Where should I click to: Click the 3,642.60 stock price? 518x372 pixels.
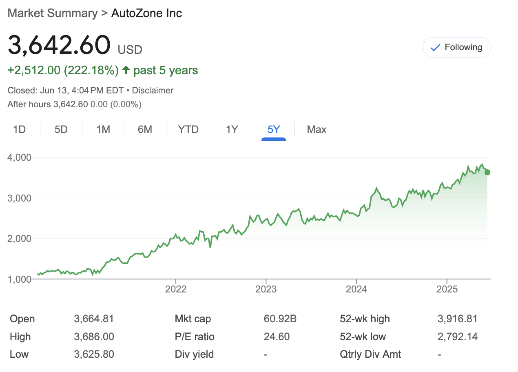(x=59, y=45)
